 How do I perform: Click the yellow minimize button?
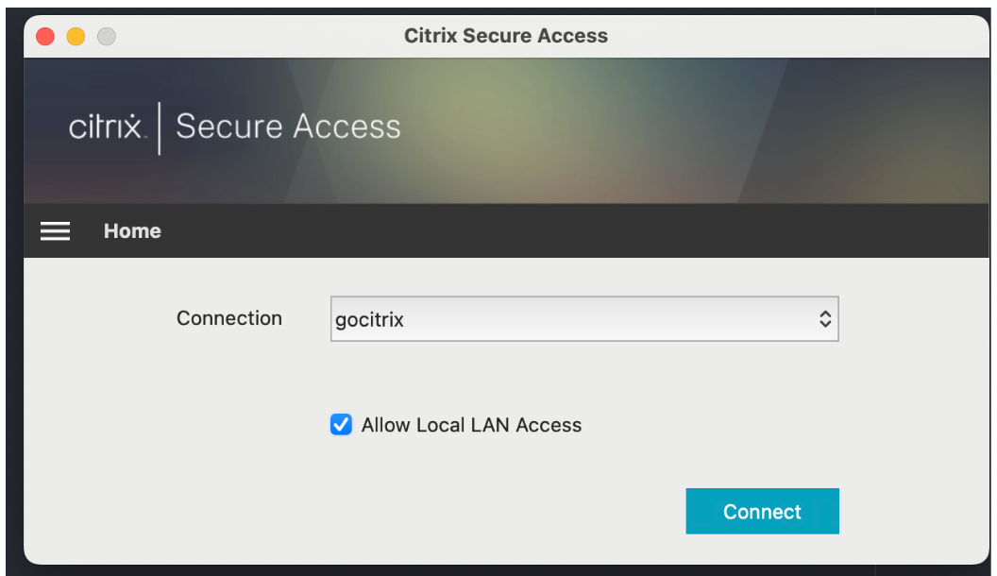pos(75,36)
